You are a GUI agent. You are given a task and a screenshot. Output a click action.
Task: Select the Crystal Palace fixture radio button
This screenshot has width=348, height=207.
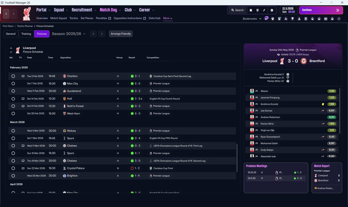point(13,168)
